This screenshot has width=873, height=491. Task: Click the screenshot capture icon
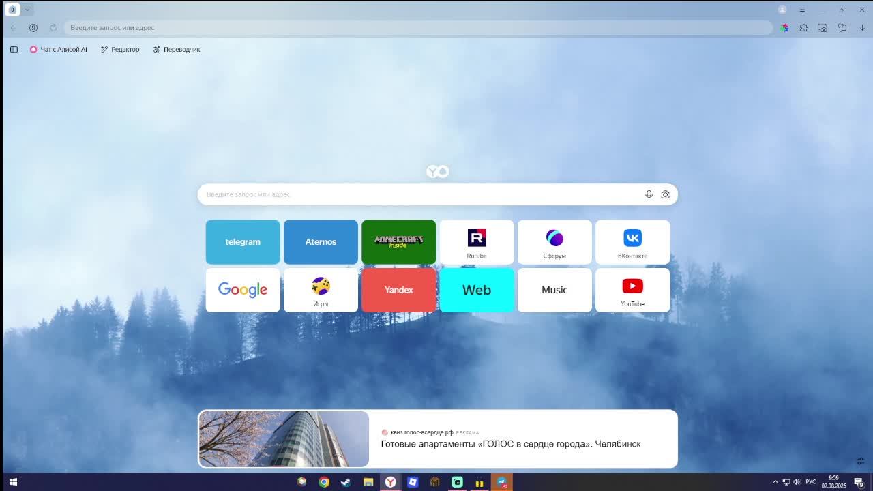point(823,28)
